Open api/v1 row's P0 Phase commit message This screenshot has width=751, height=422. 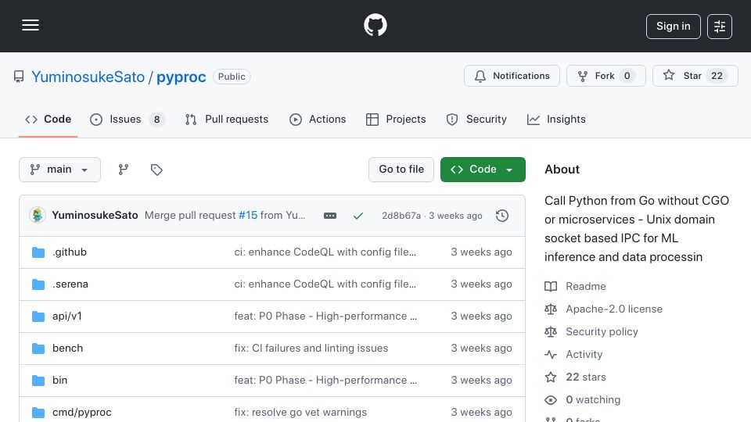[x=325, y=316]
